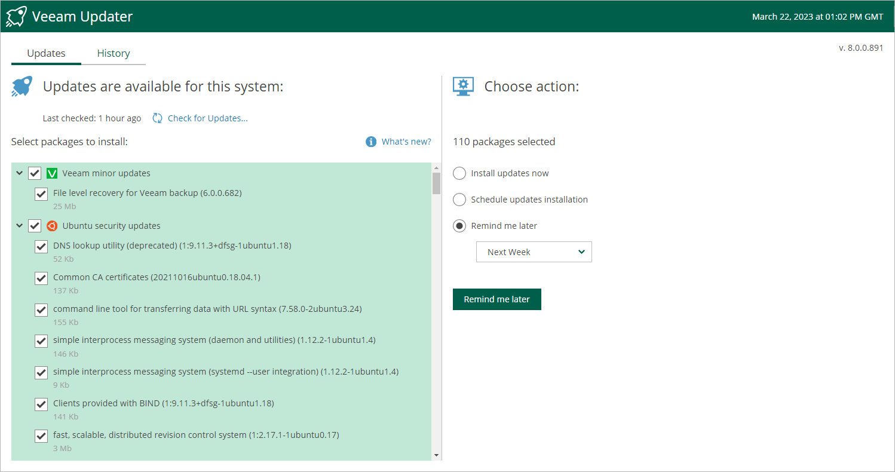
Task: Switch to the History tab
Action: click(x=114, y=53)
